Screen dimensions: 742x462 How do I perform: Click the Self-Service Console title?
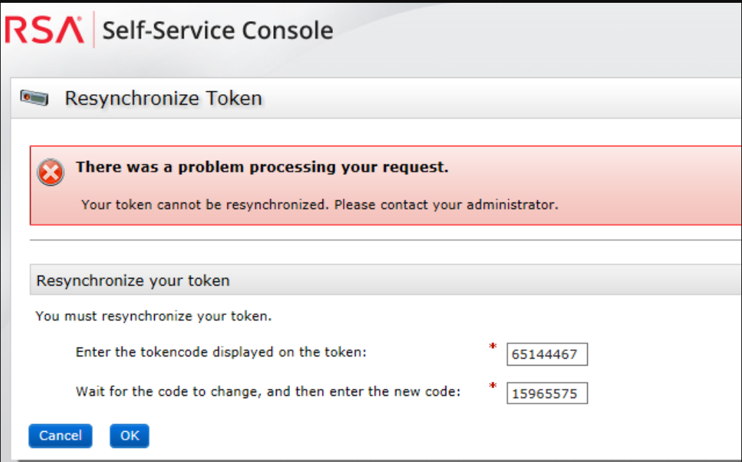point(218,31)
